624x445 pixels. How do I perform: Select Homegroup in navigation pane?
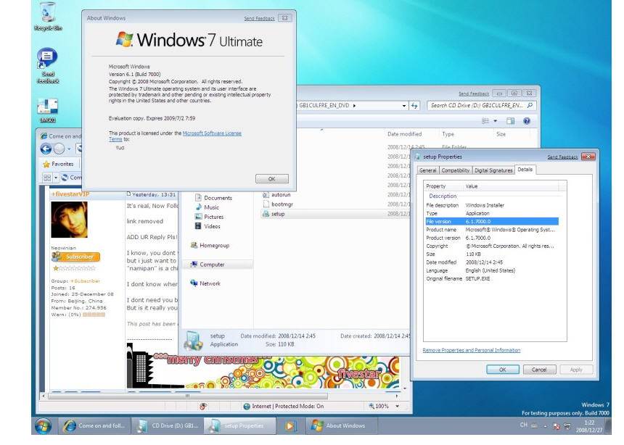tap(210, 246)
